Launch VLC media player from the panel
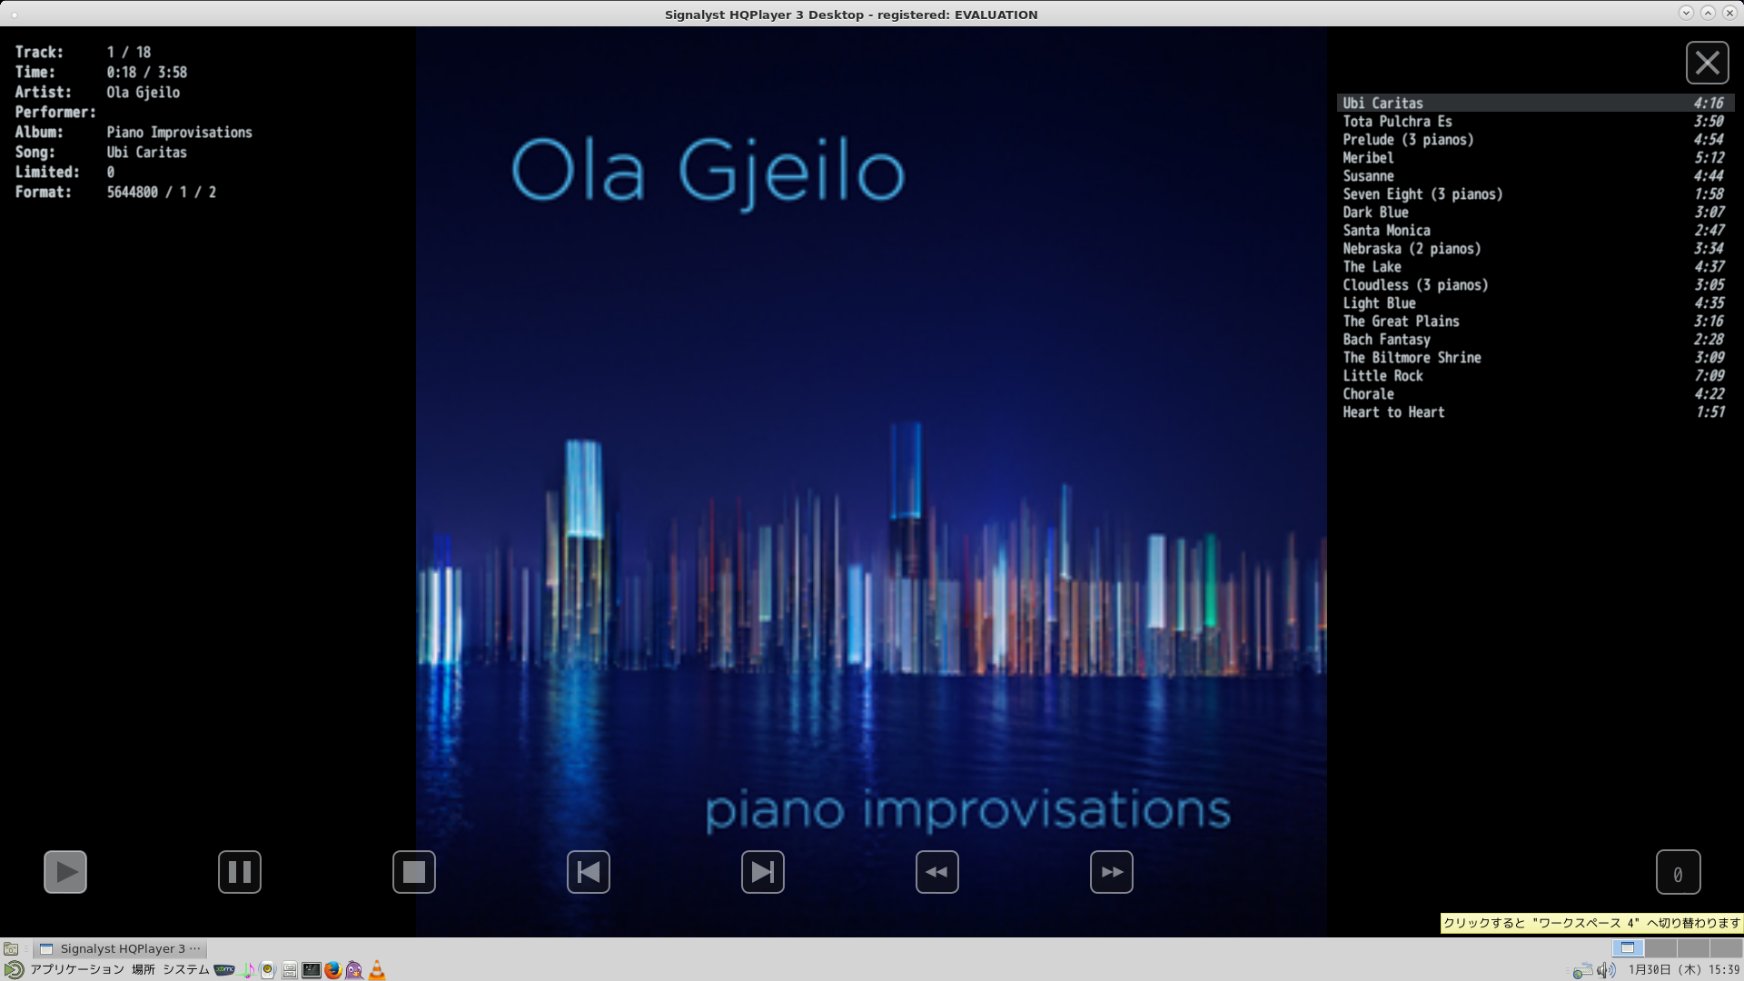 point(376,970)
